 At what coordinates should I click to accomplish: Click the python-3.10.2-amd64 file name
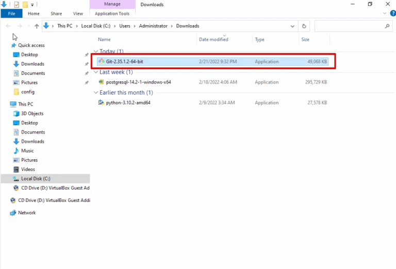(128, 103)
